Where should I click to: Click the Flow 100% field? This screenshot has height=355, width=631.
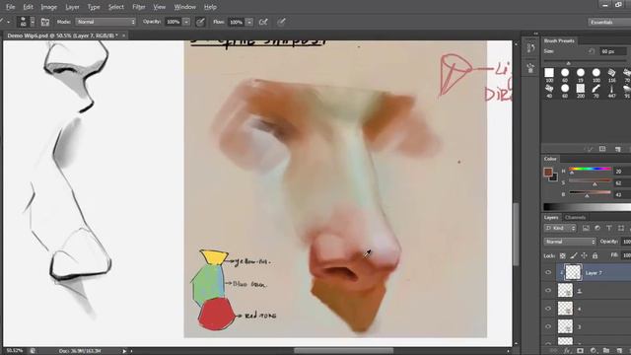(237, 22)
